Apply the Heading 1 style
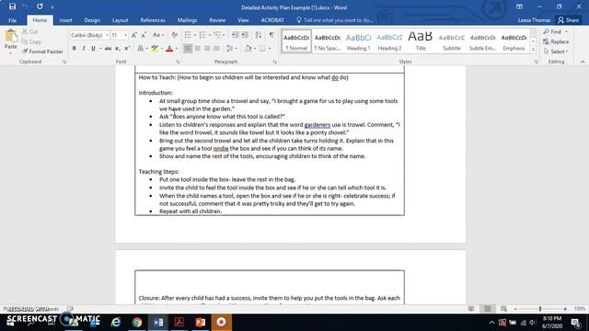The width and height of the screenshot is (589, 331). 358,41
